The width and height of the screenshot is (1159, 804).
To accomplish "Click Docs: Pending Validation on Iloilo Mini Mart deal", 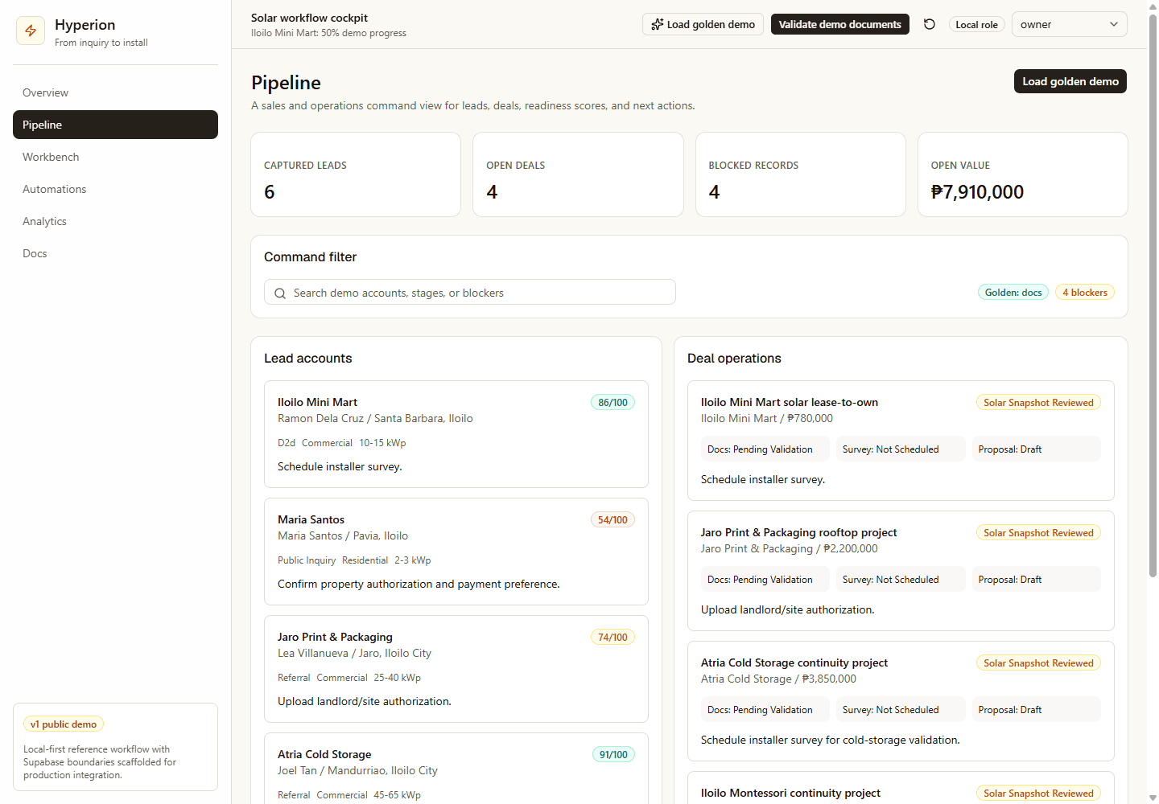I will (x=765, y=449).
